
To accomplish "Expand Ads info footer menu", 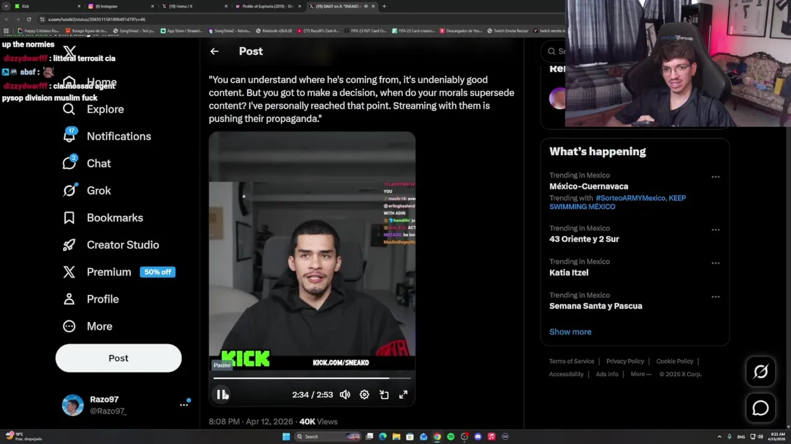I will click(607, 374).
